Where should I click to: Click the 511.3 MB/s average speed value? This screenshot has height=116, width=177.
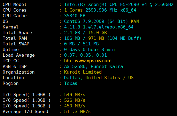(x=77, y=112)
